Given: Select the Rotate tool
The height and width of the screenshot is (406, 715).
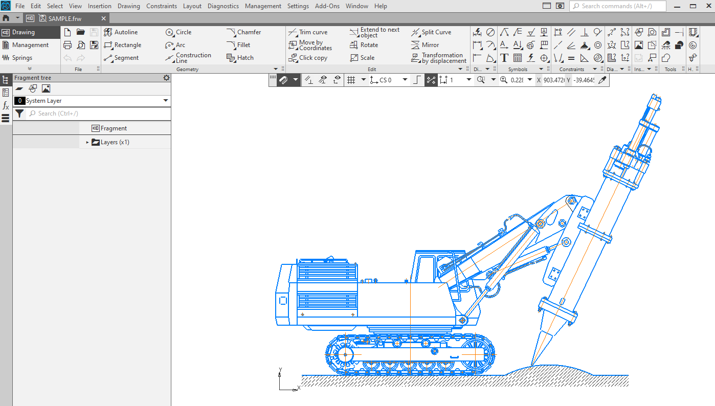Looking at the screenshot, I should (364, 45).
